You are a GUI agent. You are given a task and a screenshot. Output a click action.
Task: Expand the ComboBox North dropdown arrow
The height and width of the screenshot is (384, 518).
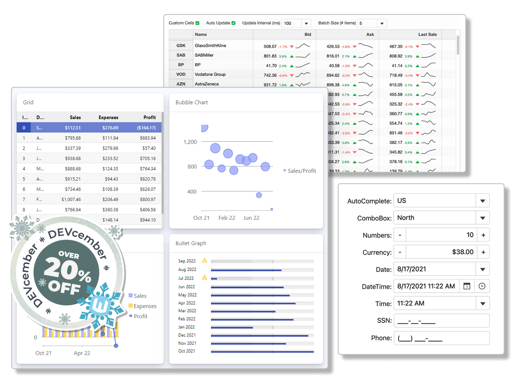pyautogui.click(x=483, y=218)
